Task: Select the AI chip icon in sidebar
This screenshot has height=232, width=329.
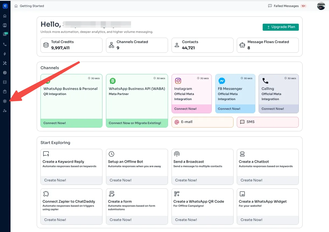Action: click(x=5, y=73)
